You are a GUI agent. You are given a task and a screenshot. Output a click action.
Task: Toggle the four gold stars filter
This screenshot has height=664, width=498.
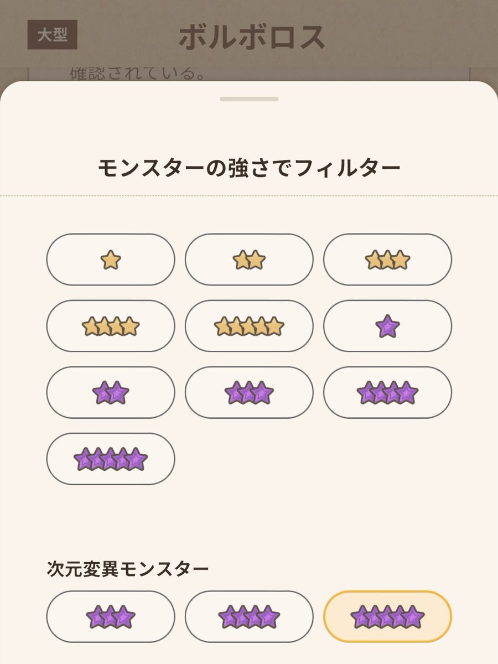[111, 326]
